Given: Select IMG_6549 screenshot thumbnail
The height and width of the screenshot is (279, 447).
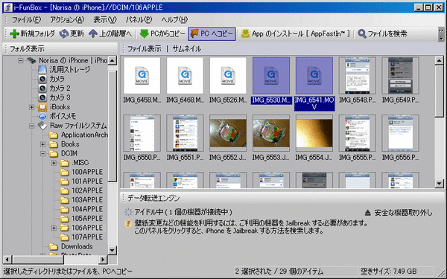Looking at the screenshot, I should 400,76.
